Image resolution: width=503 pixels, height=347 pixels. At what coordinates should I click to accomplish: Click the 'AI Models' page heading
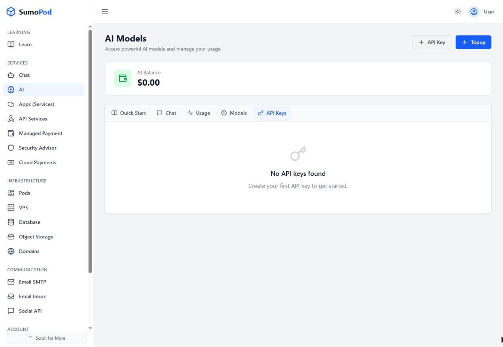[x=126, y=39]
